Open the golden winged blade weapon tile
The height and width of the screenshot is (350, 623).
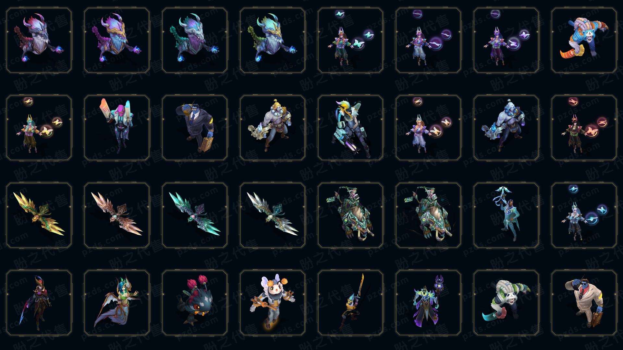tap(39, 215)
